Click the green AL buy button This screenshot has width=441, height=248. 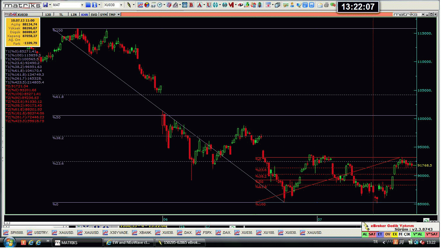[x=365, y=234]
